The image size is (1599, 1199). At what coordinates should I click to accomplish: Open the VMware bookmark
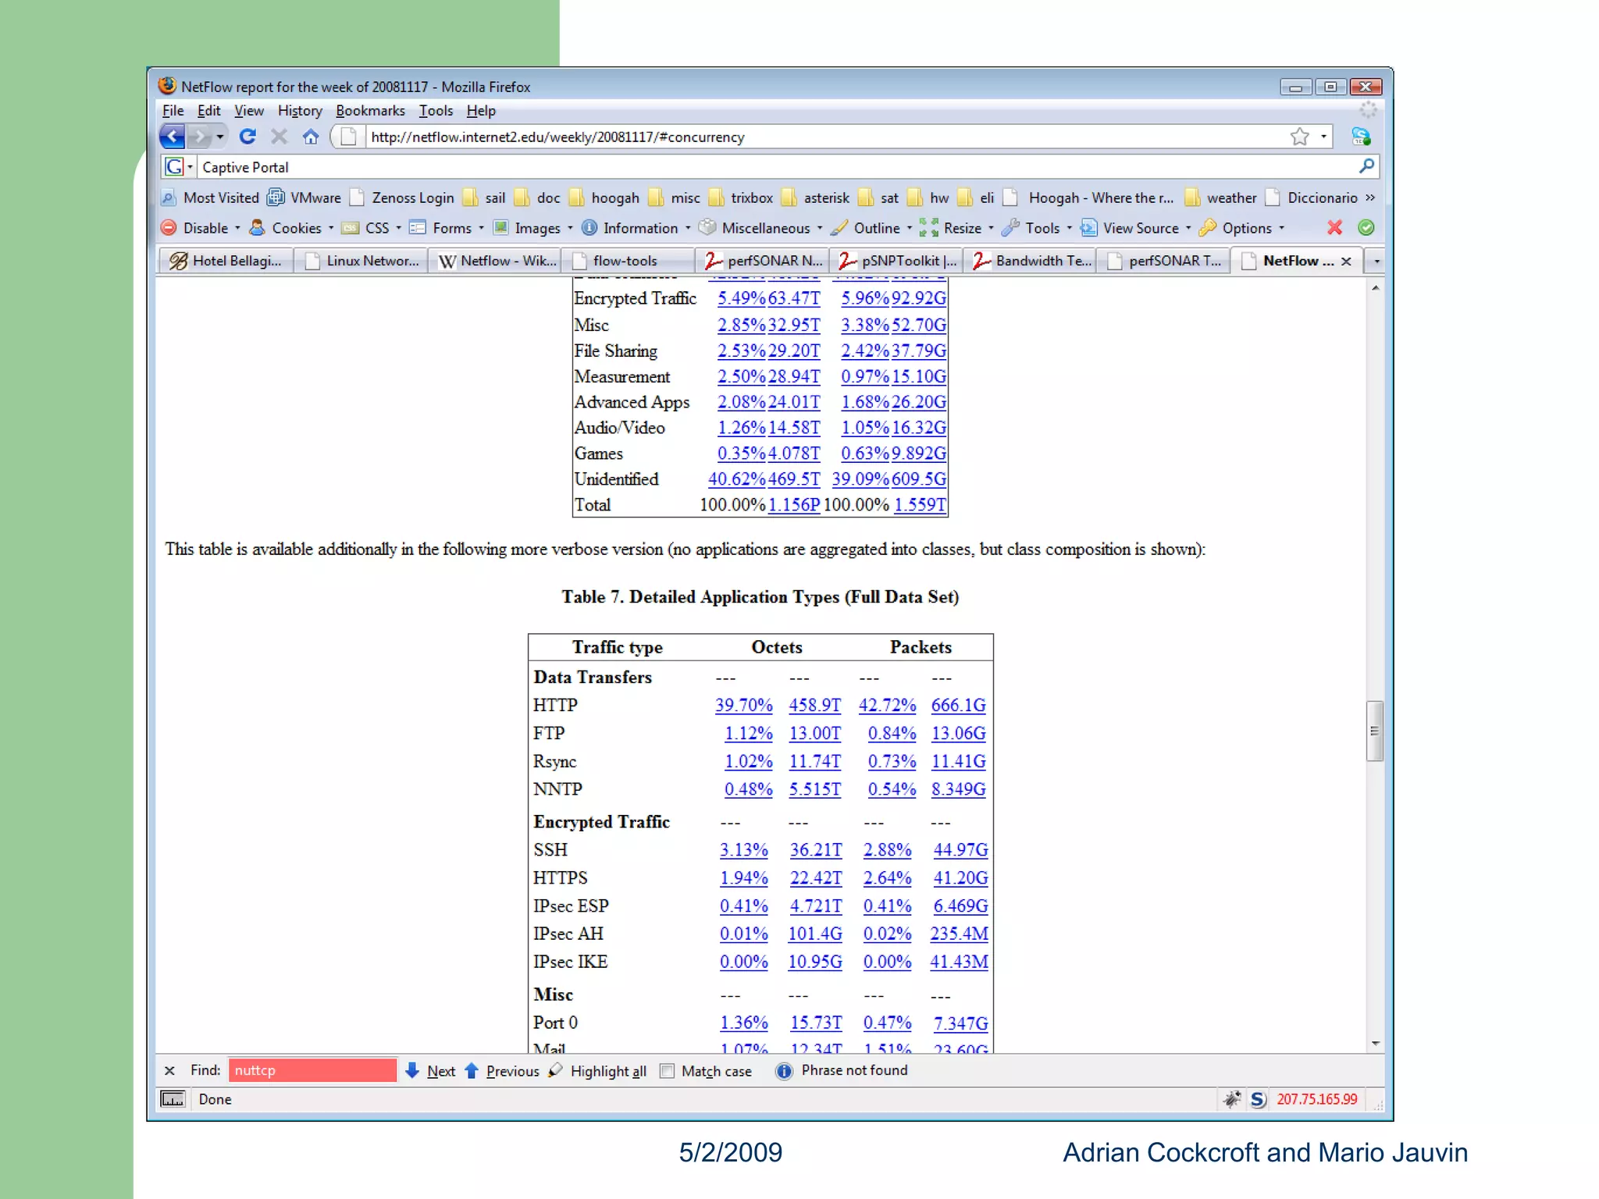[x=304, y=197]
